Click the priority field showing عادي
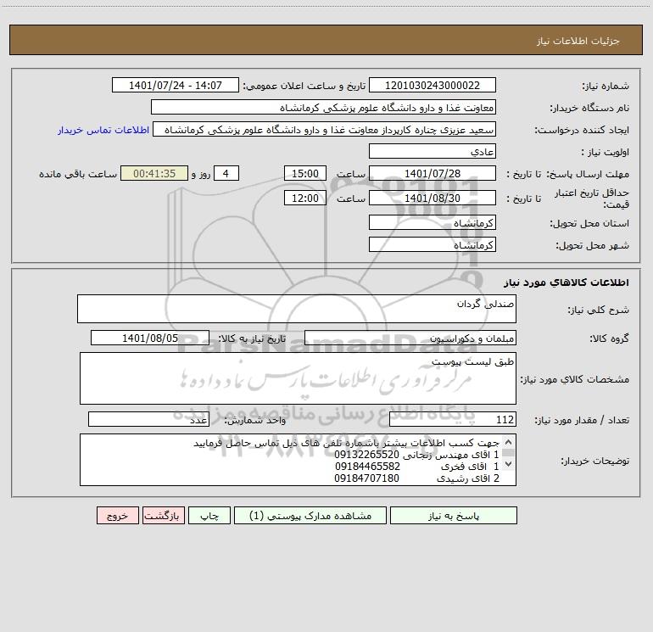The height and width of the screenshot is (632, 653). tap(433, 151)
